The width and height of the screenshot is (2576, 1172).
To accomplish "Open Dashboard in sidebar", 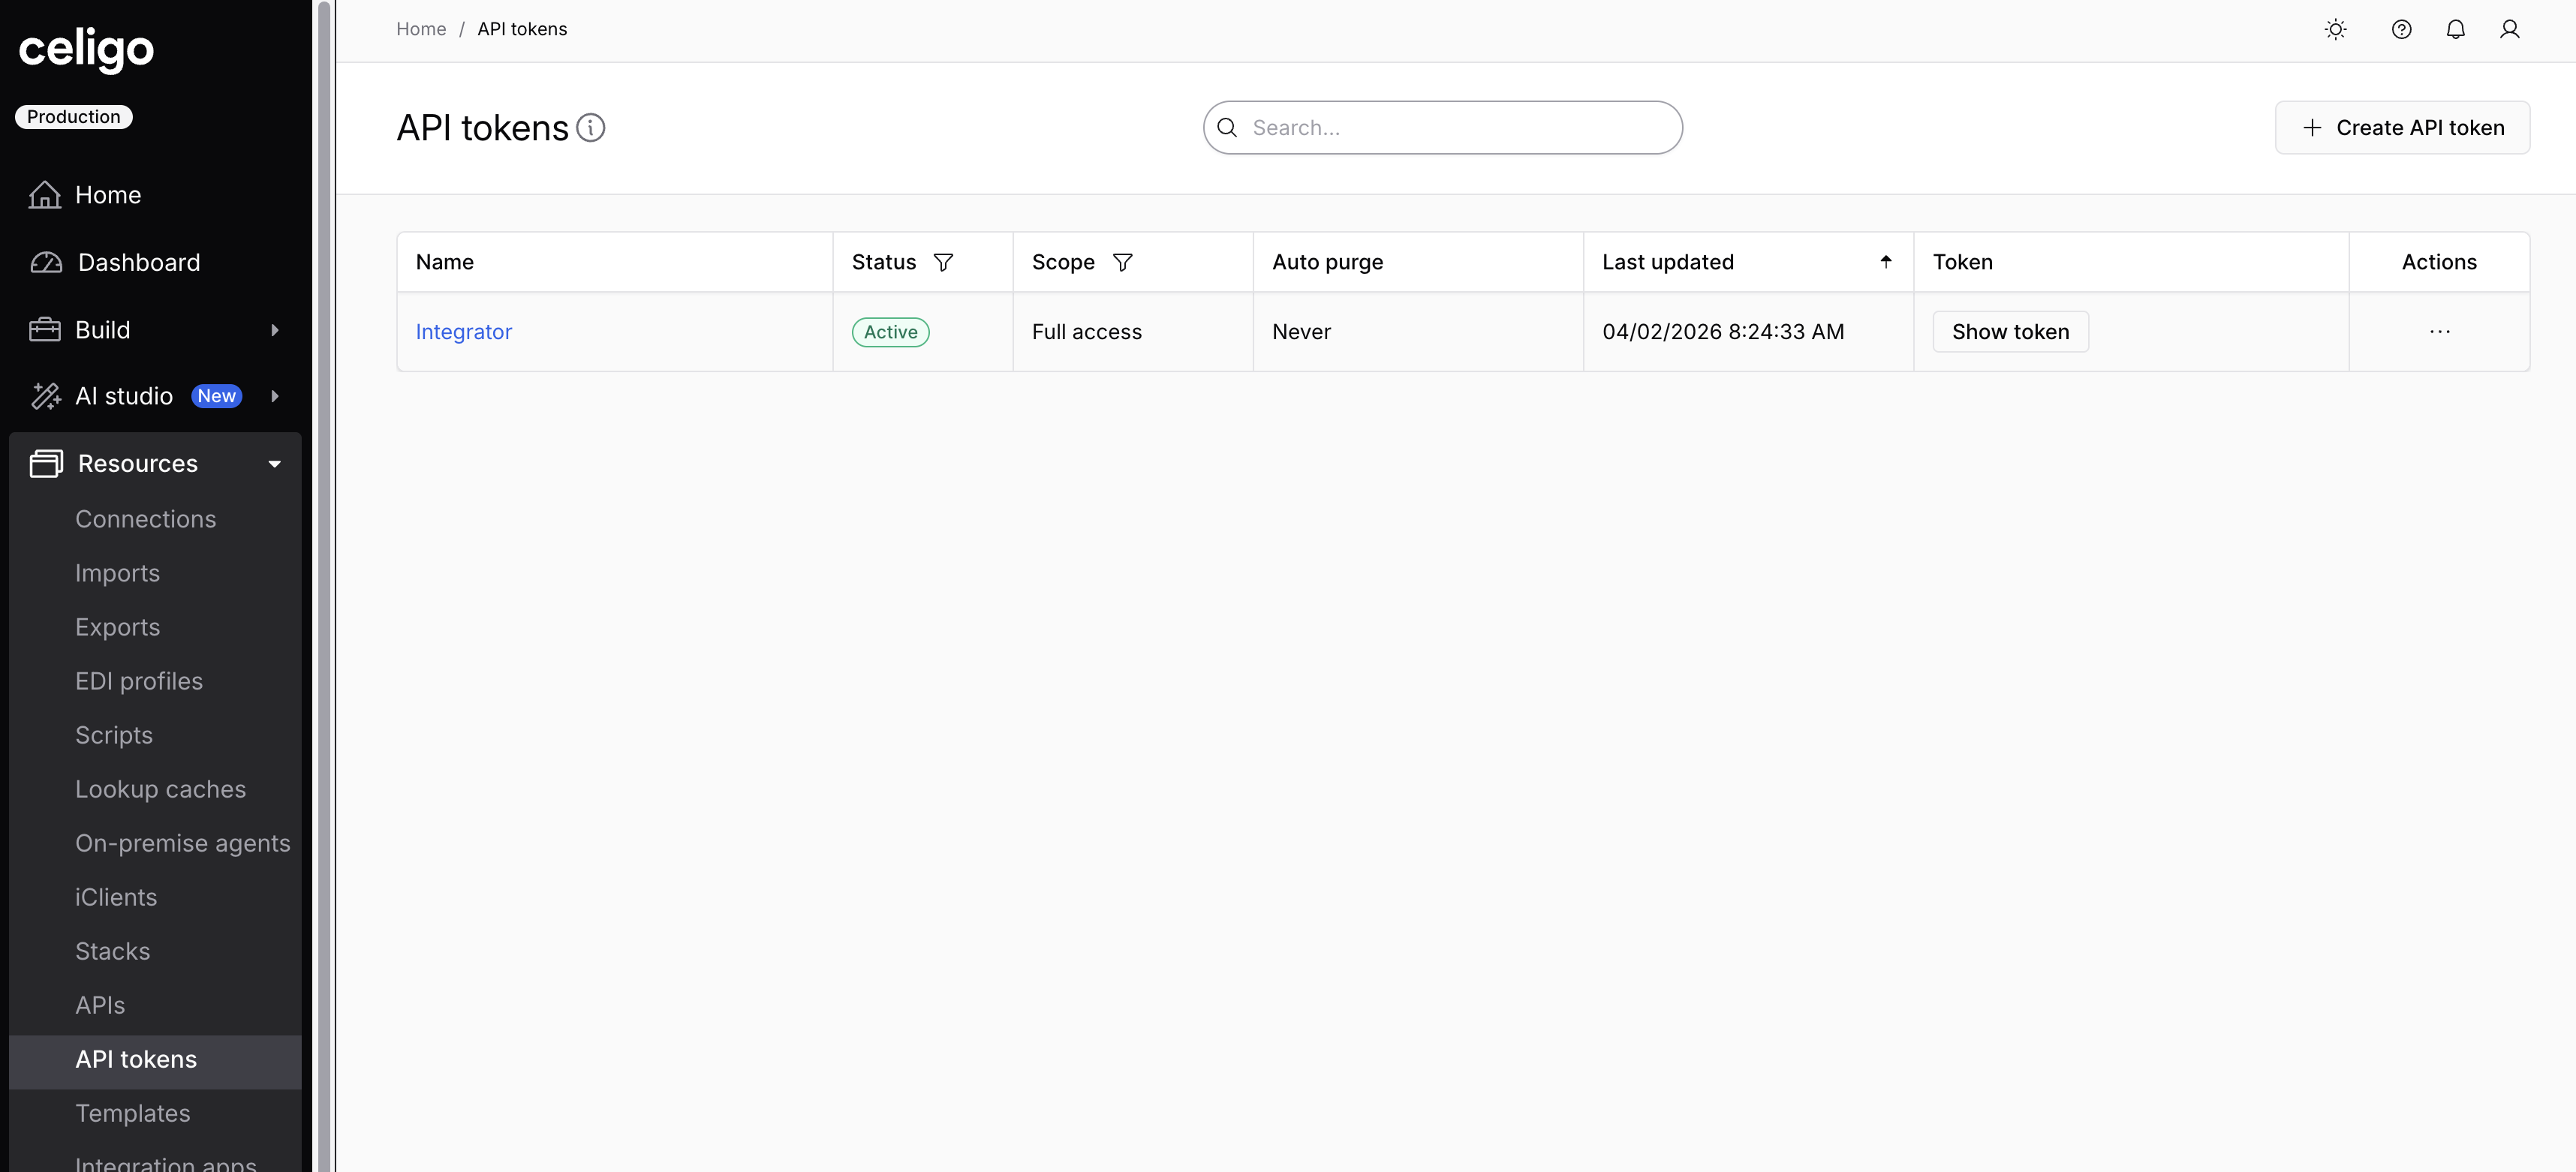I will click(139, 262).
